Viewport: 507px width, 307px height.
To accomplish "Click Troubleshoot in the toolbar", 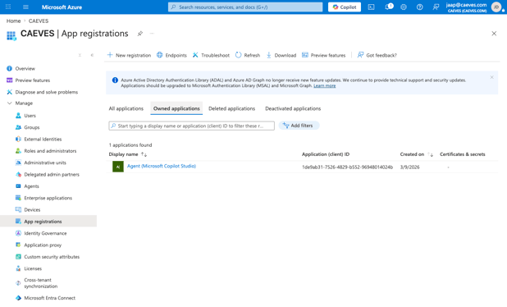I will click(211, 55).
